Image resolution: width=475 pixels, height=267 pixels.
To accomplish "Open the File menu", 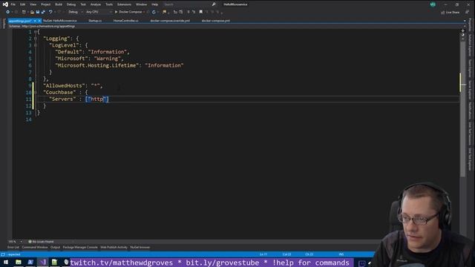I will (x=13, y=4).
